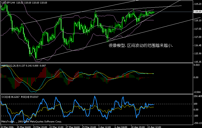Click the 115.90 price axis label
This screenshot has height=128, width=202.
coord(198,54)
